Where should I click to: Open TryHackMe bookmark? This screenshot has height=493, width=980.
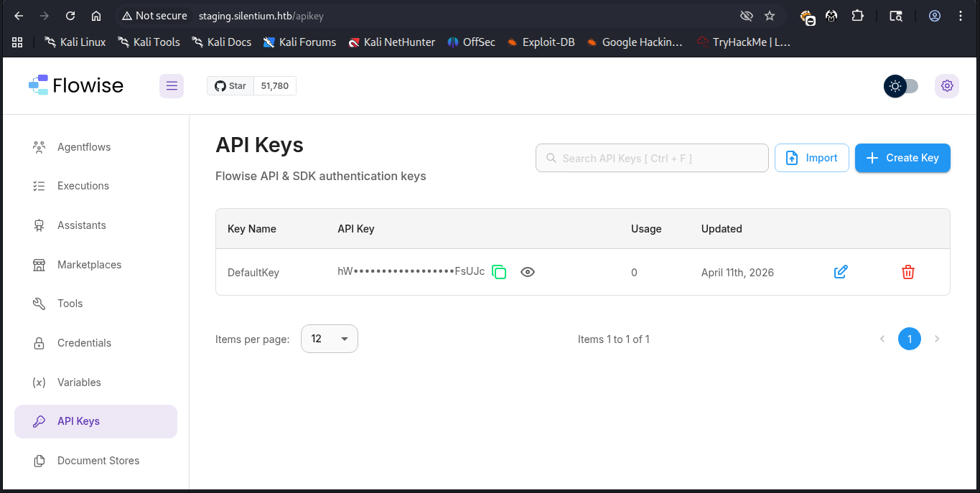(x=744, y=42)
